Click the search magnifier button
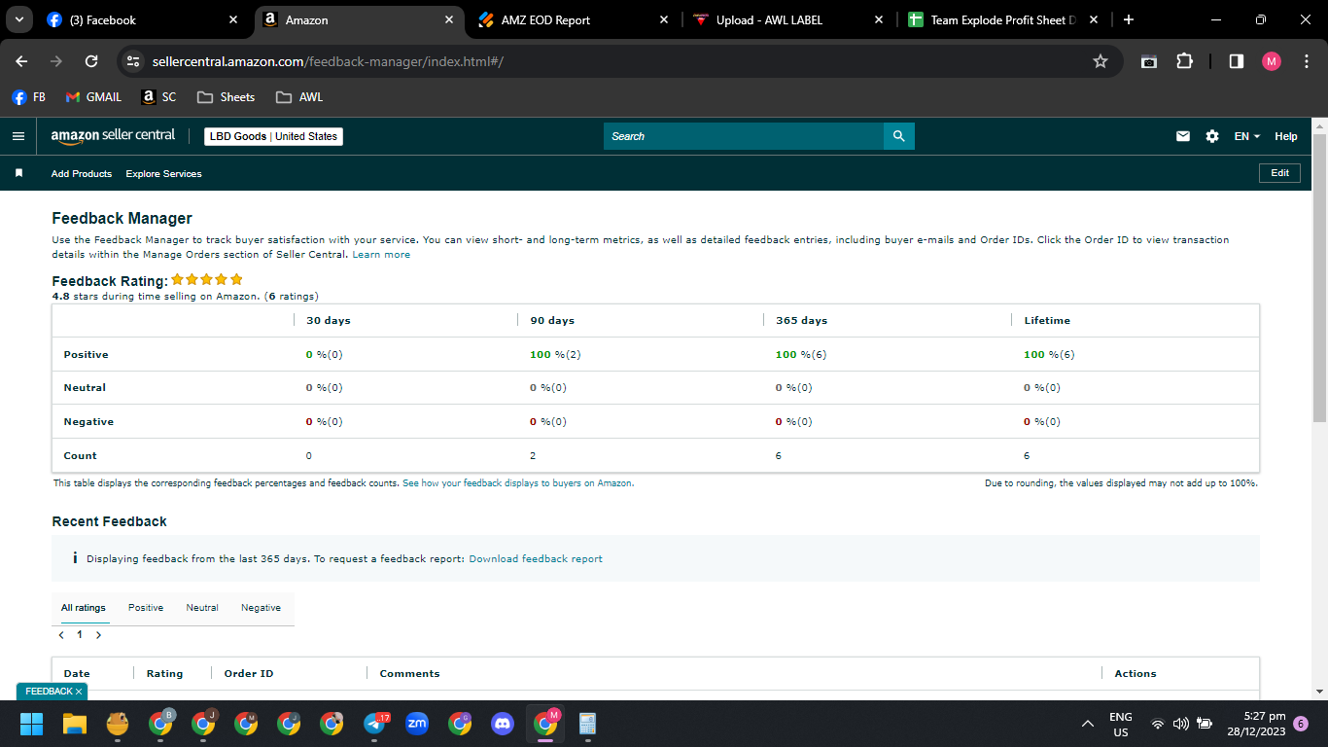 tap(898, 136)
